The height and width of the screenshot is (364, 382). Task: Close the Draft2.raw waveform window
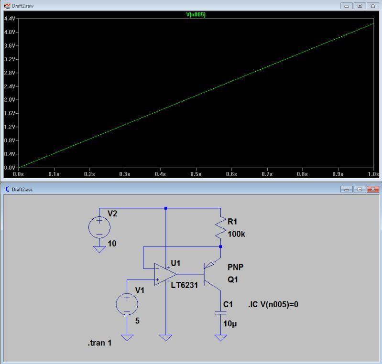click(x=373, y=6)
